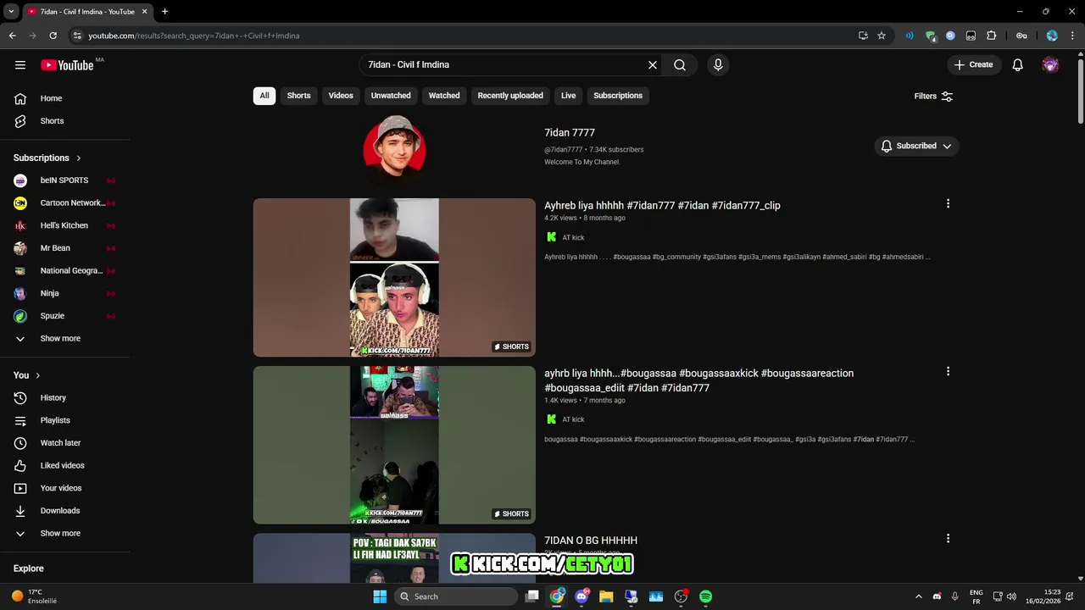The image size is (1085, 610).
Task: Open Mr Bean subscription
Action: click(65, 248)
